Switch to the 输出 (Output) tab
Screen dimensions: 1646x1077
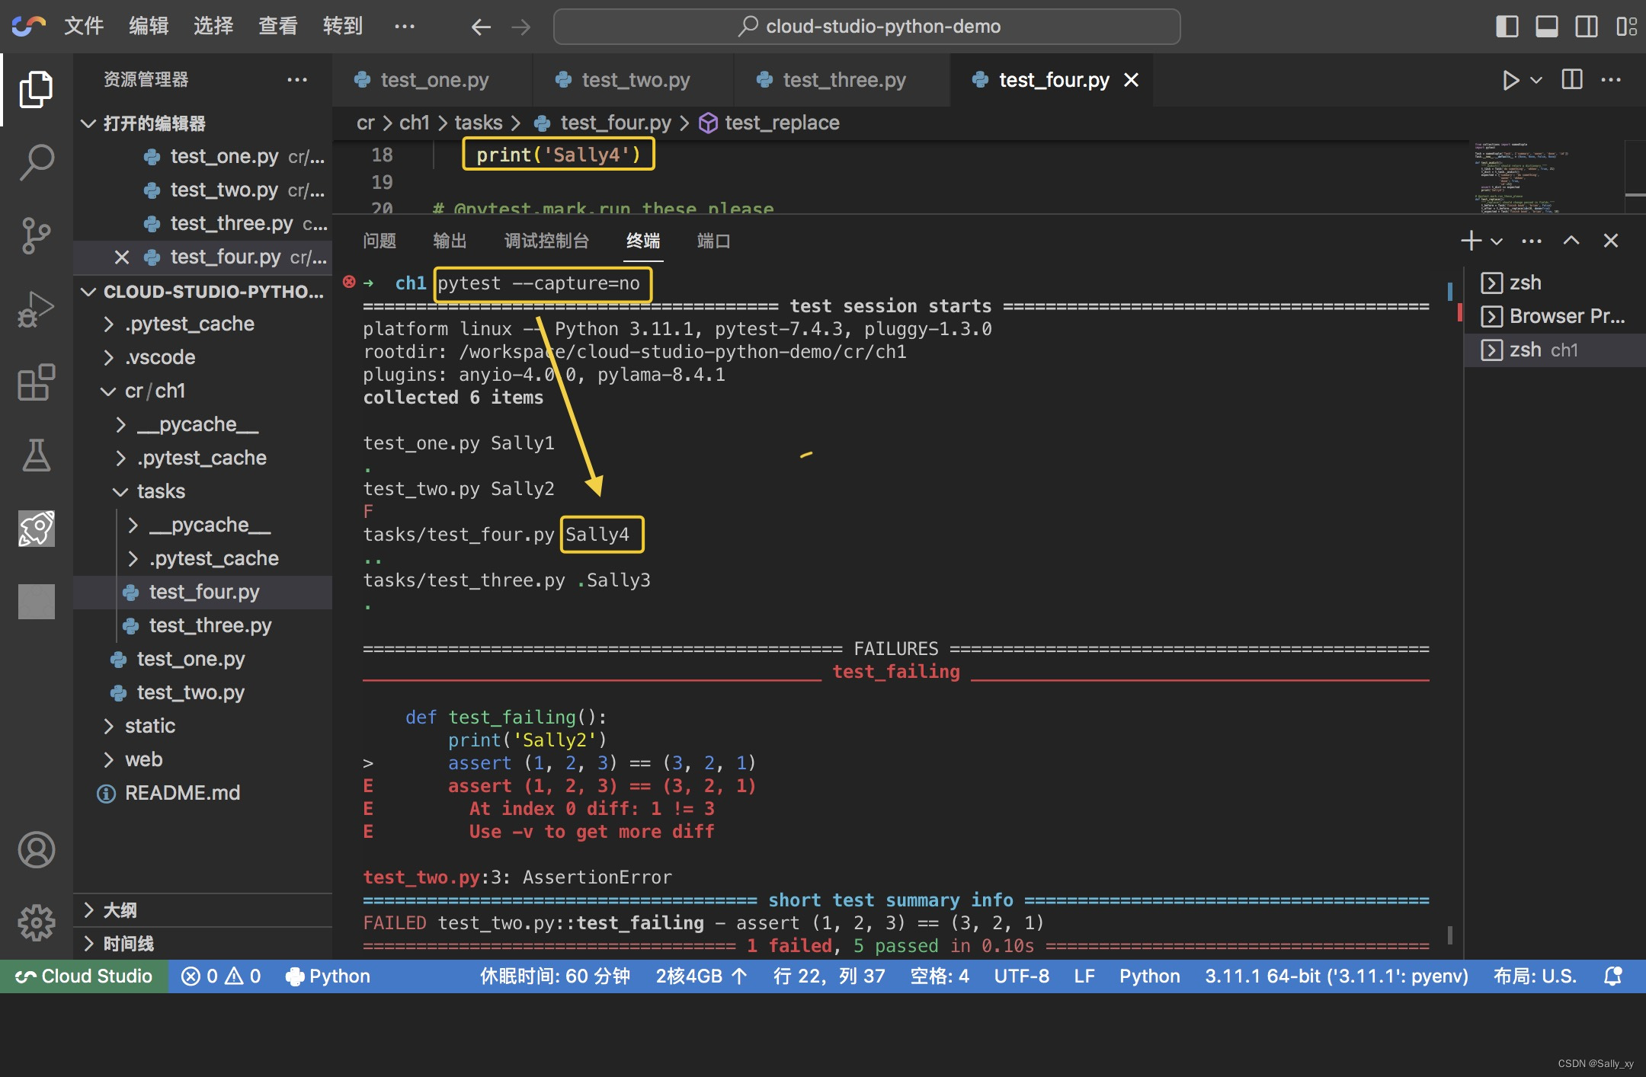pos(450,241)
